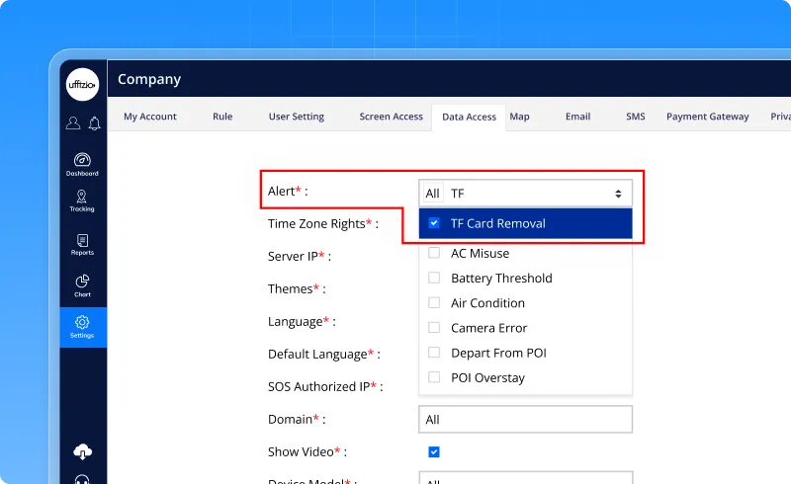
Task: Tick the Camera Error option
Action: coord(434,328)
